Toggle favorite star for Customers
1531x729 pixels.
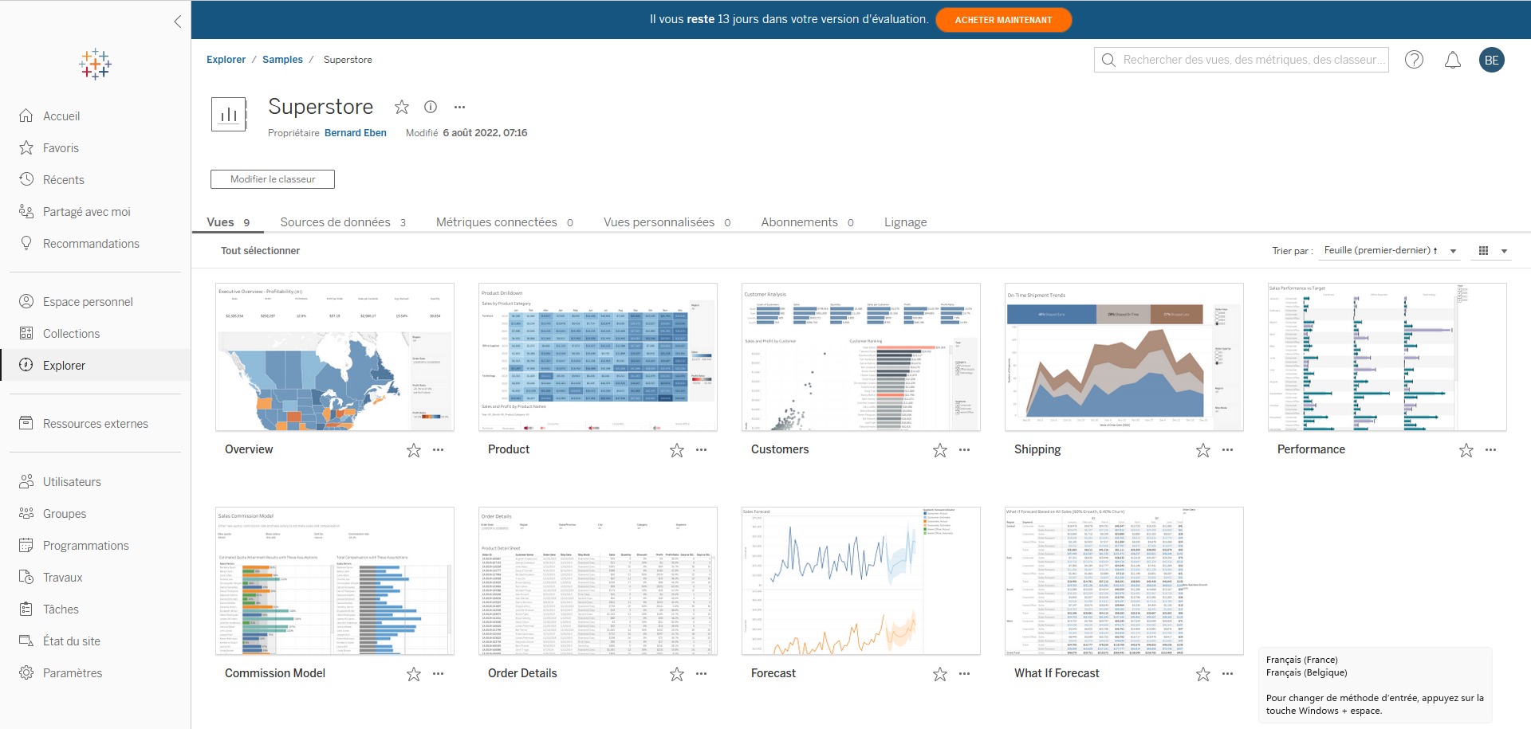pyautogui.click(x=940, y=450)
